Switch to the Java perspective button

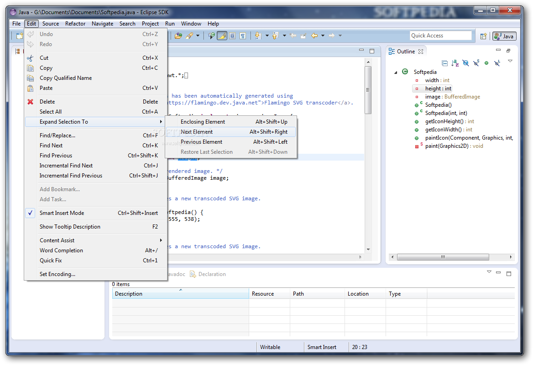pos(505,36)
